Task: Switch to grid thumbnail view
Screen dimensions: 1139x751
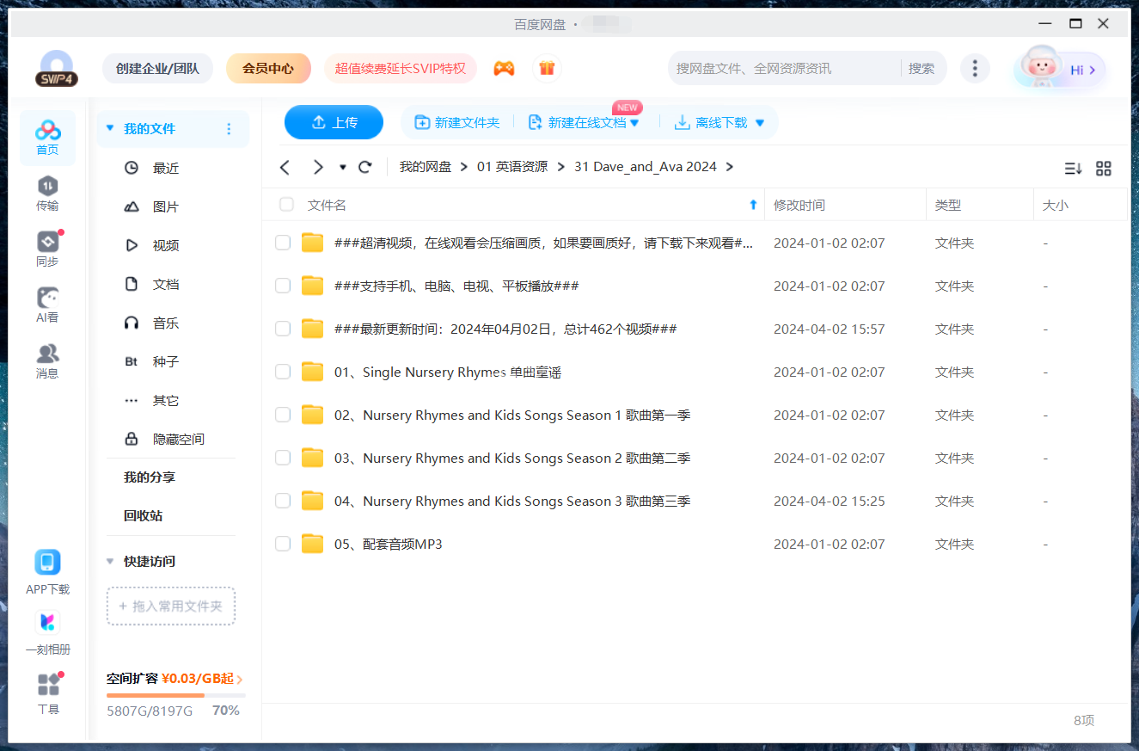Action: tap(1104, 169)
